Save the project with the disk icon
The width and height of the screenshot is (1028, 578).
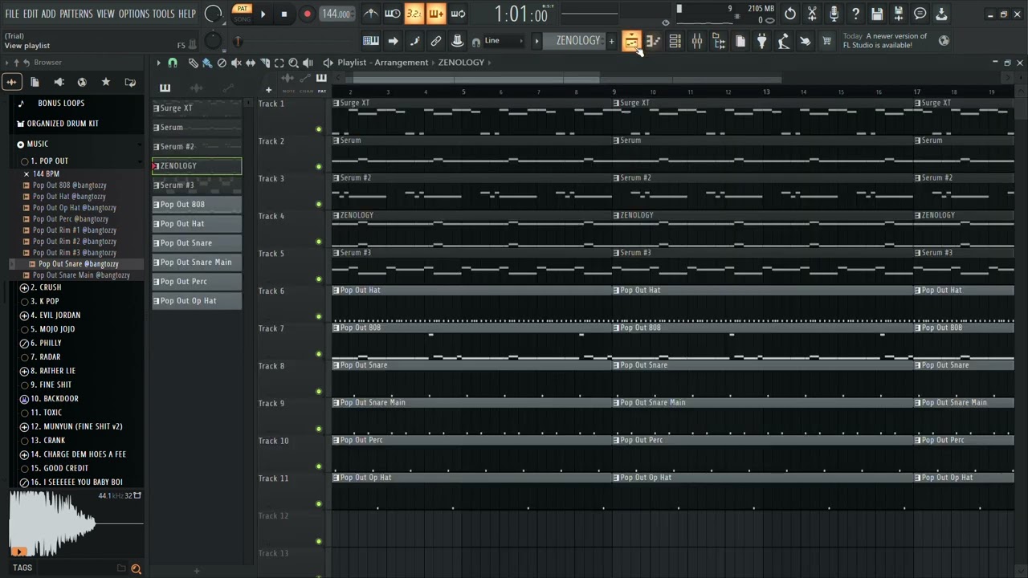pyautogui.click(x=877, y=14)
